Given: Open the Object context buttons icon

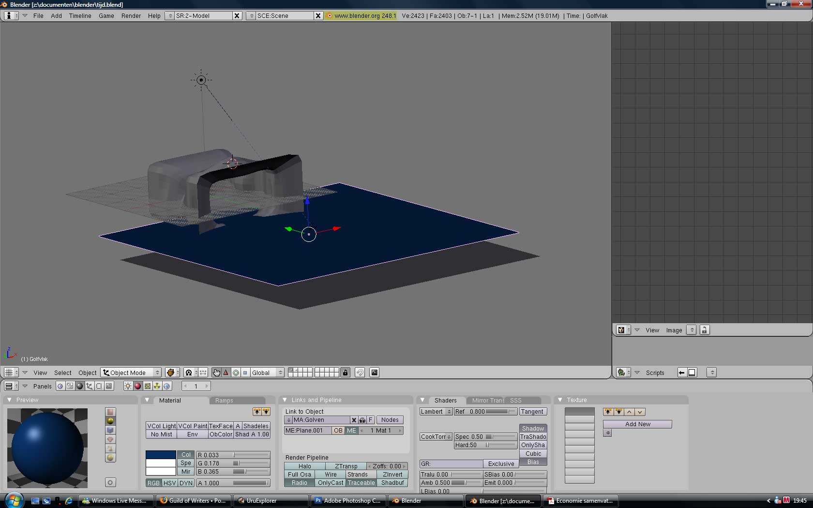Looking at the screenshot, I should point(90,386).
